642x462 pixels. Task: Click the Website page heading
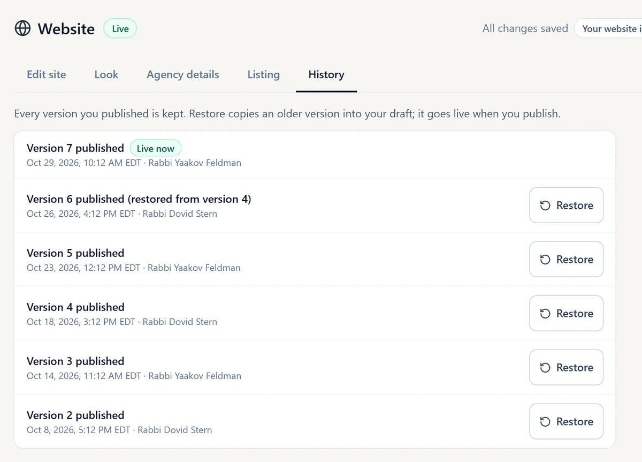[x=66, y=28]
